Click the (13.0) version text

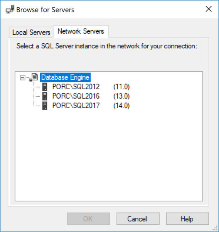pos(121,96)
